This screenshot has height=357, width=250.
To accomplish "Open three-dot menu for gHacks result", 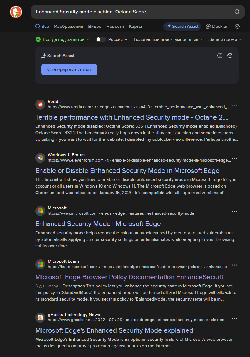I will coord(234,318).
